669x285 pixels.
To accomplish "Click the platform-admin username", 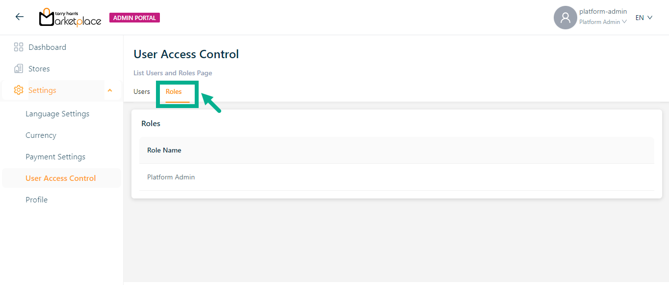I will click(603, 12).
